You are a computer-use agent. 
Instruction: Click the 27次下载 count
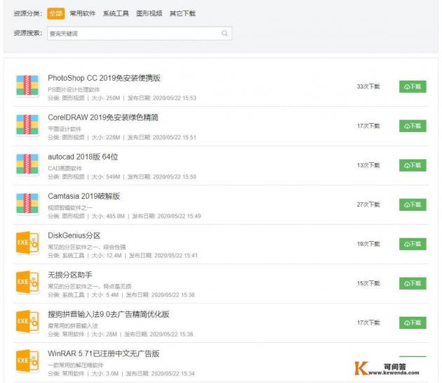[x=368, y=205]
